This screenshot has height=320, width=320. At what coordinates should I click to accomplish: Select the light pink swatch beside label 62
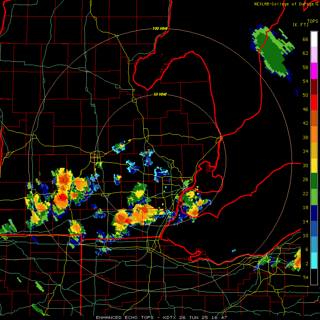pyautogui.click(x=314, y=54)
